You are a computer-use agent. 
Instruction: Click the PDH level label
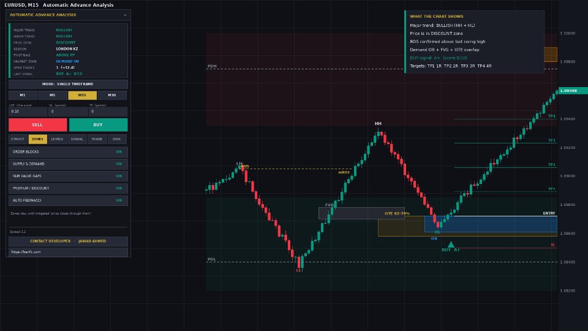[212, 66]
